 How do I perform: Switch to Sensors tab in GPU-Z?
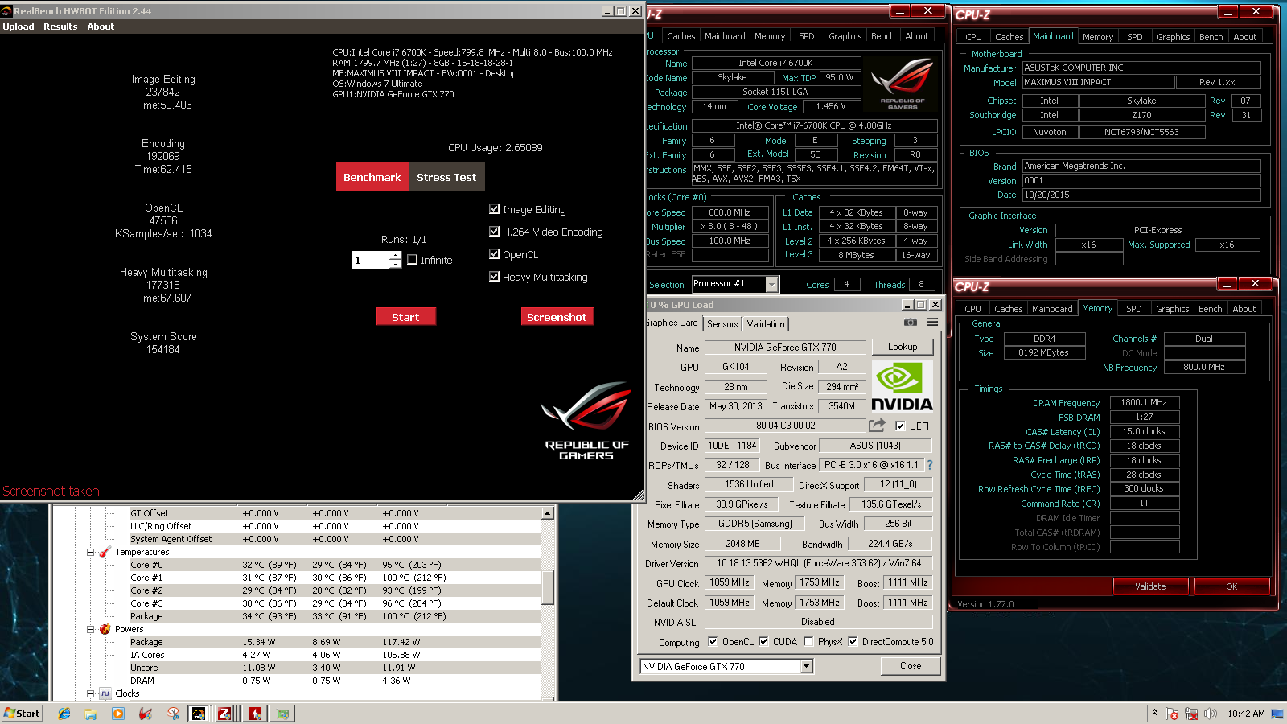click(722, 323)
